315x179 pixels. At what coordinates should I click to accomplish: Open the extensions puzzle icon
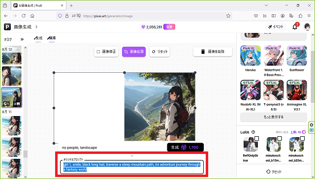click(x=300, y=16)
